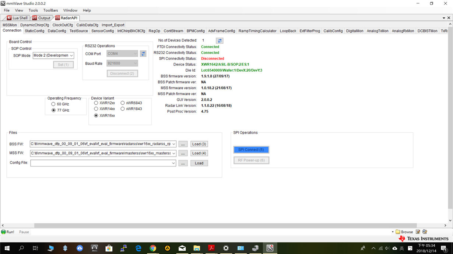The image size is (453, 254).
Task: Refresh the number of detected devices
Action: point(220,41)
